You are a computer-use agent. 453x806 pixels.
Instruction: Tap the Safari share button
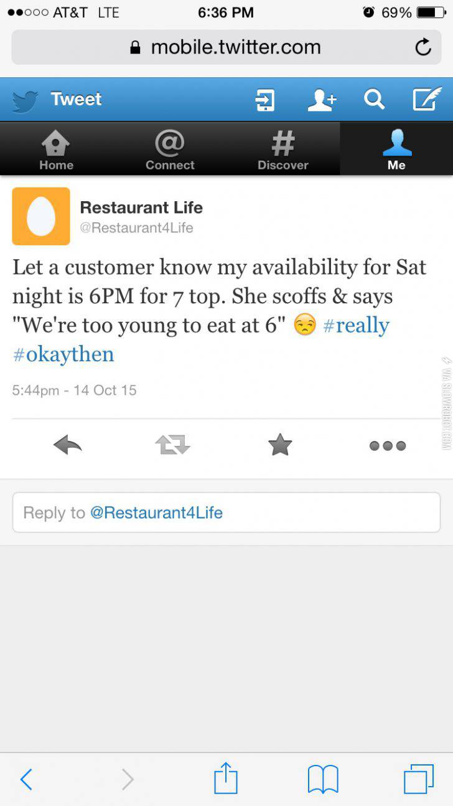tap(226, 779)
